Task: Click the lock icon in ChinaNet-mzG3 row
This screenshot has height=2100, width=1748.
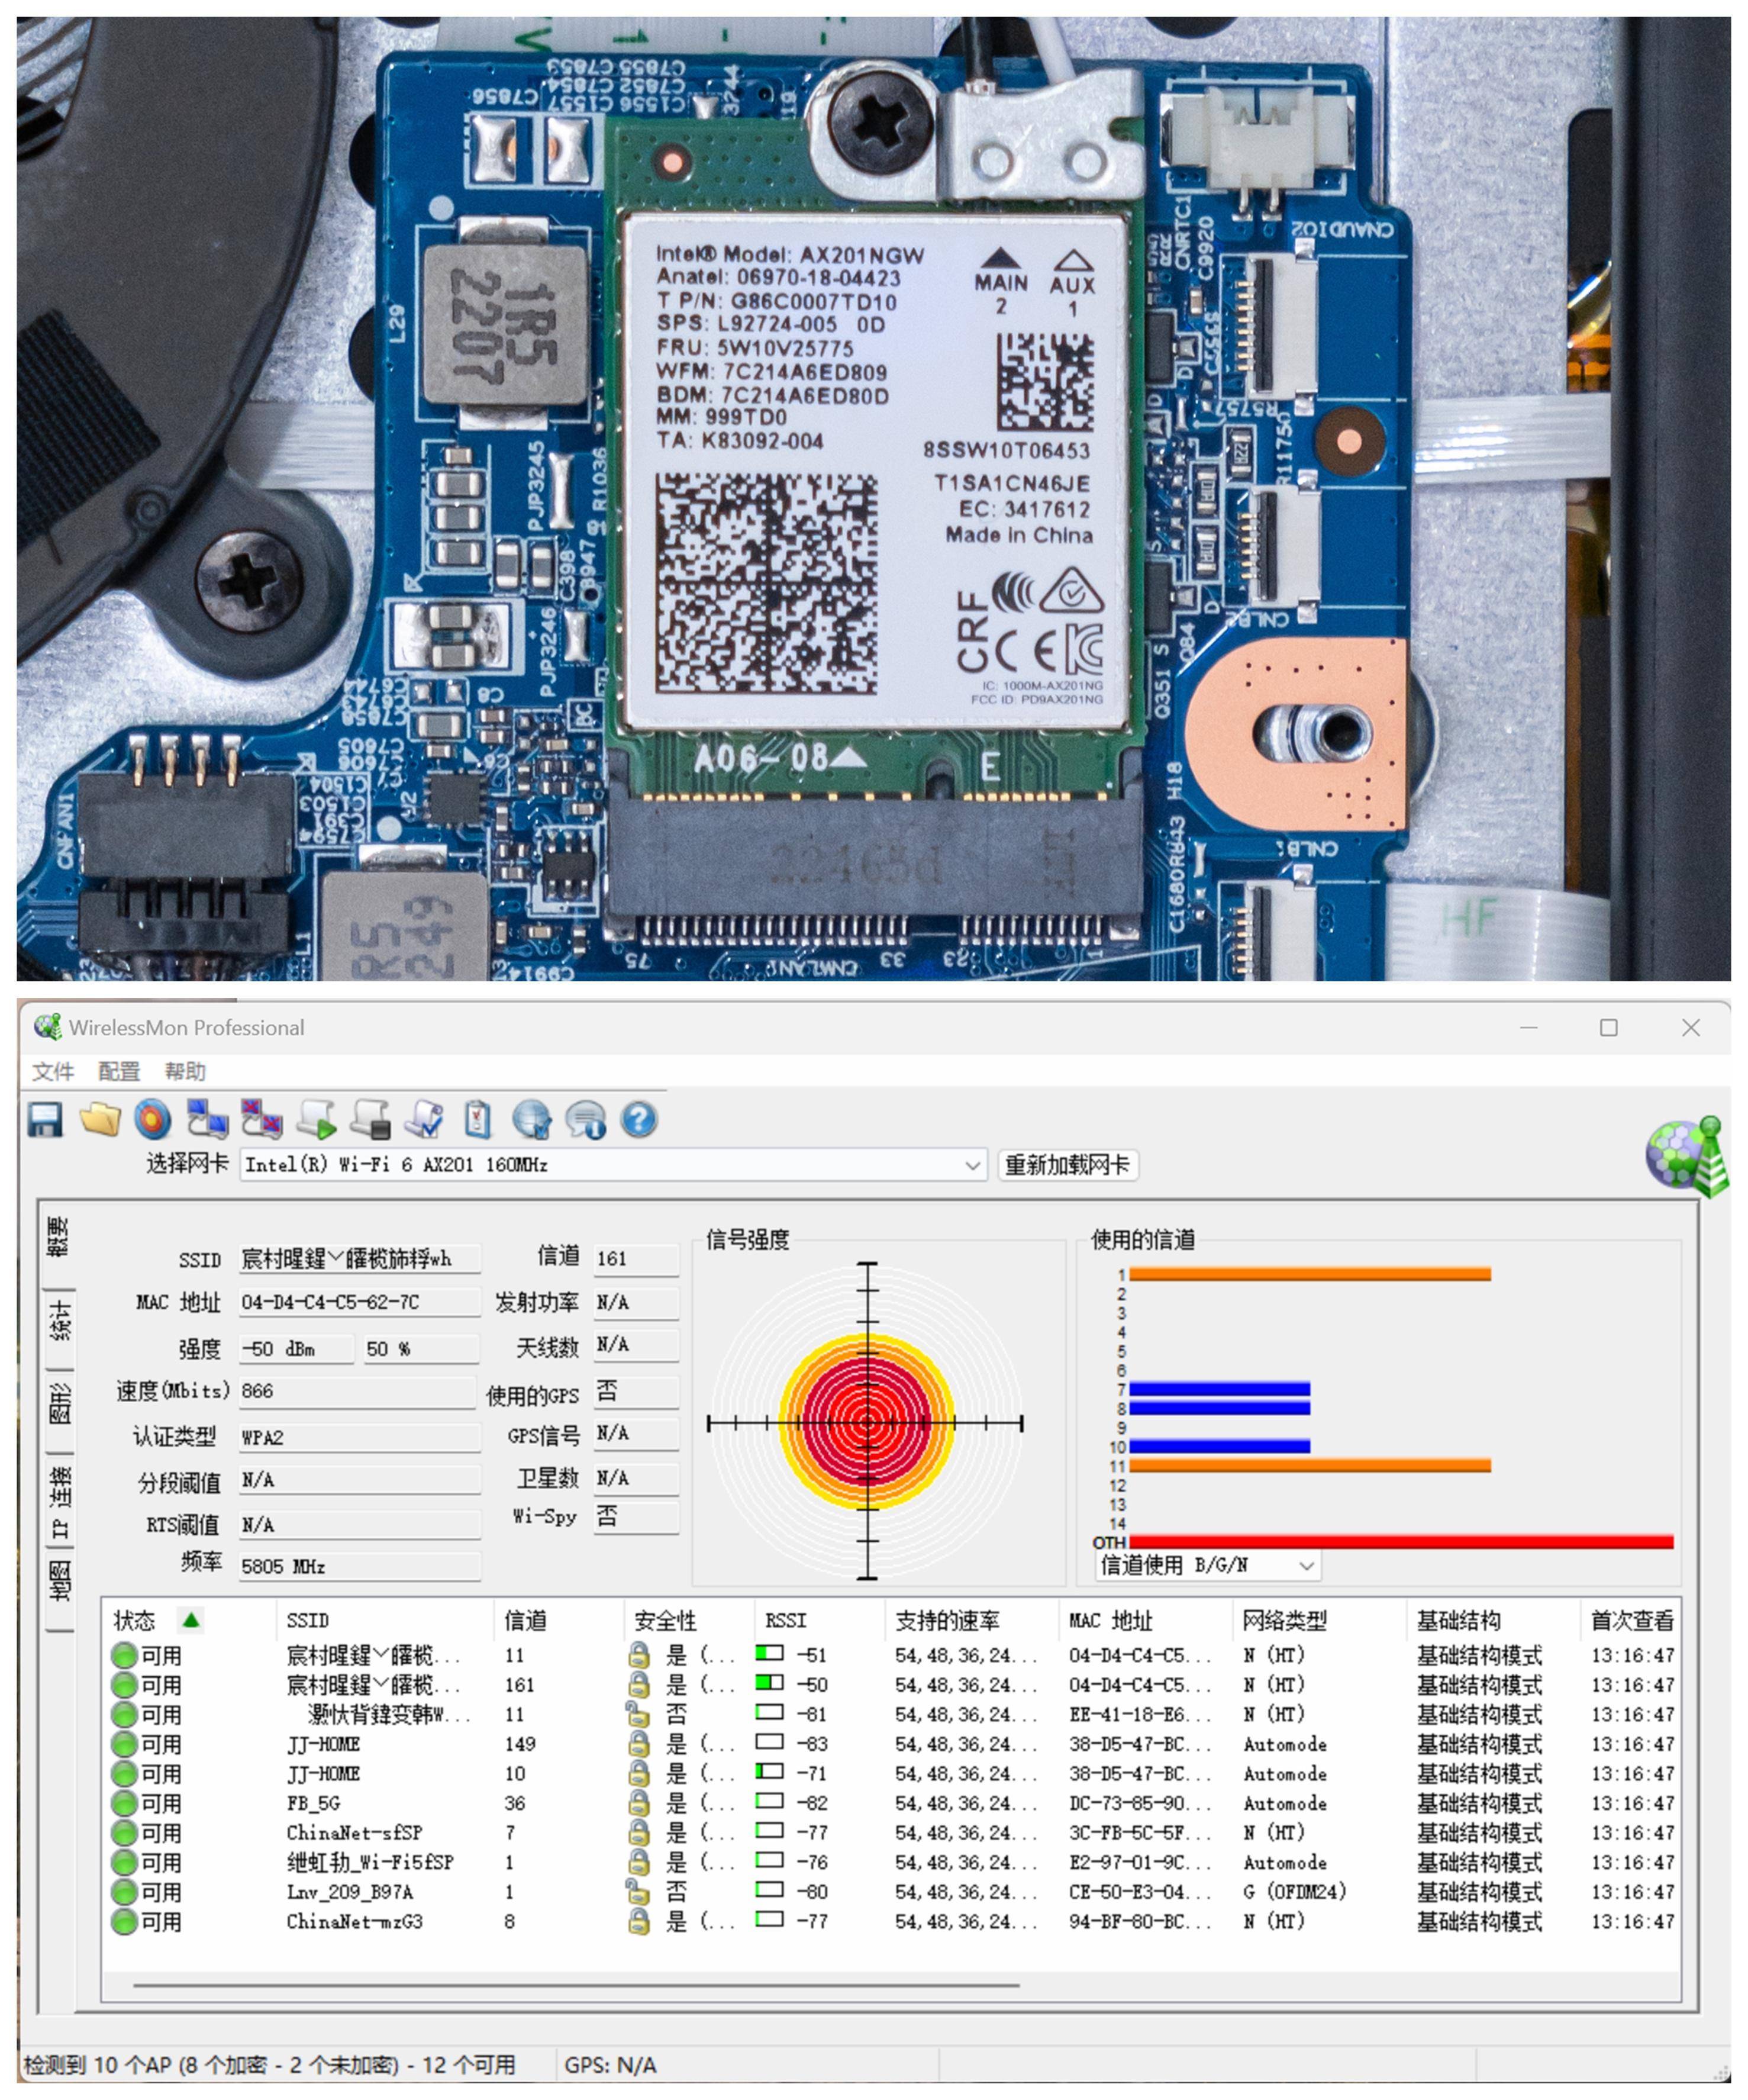Action: click(x=639, y=1922)
